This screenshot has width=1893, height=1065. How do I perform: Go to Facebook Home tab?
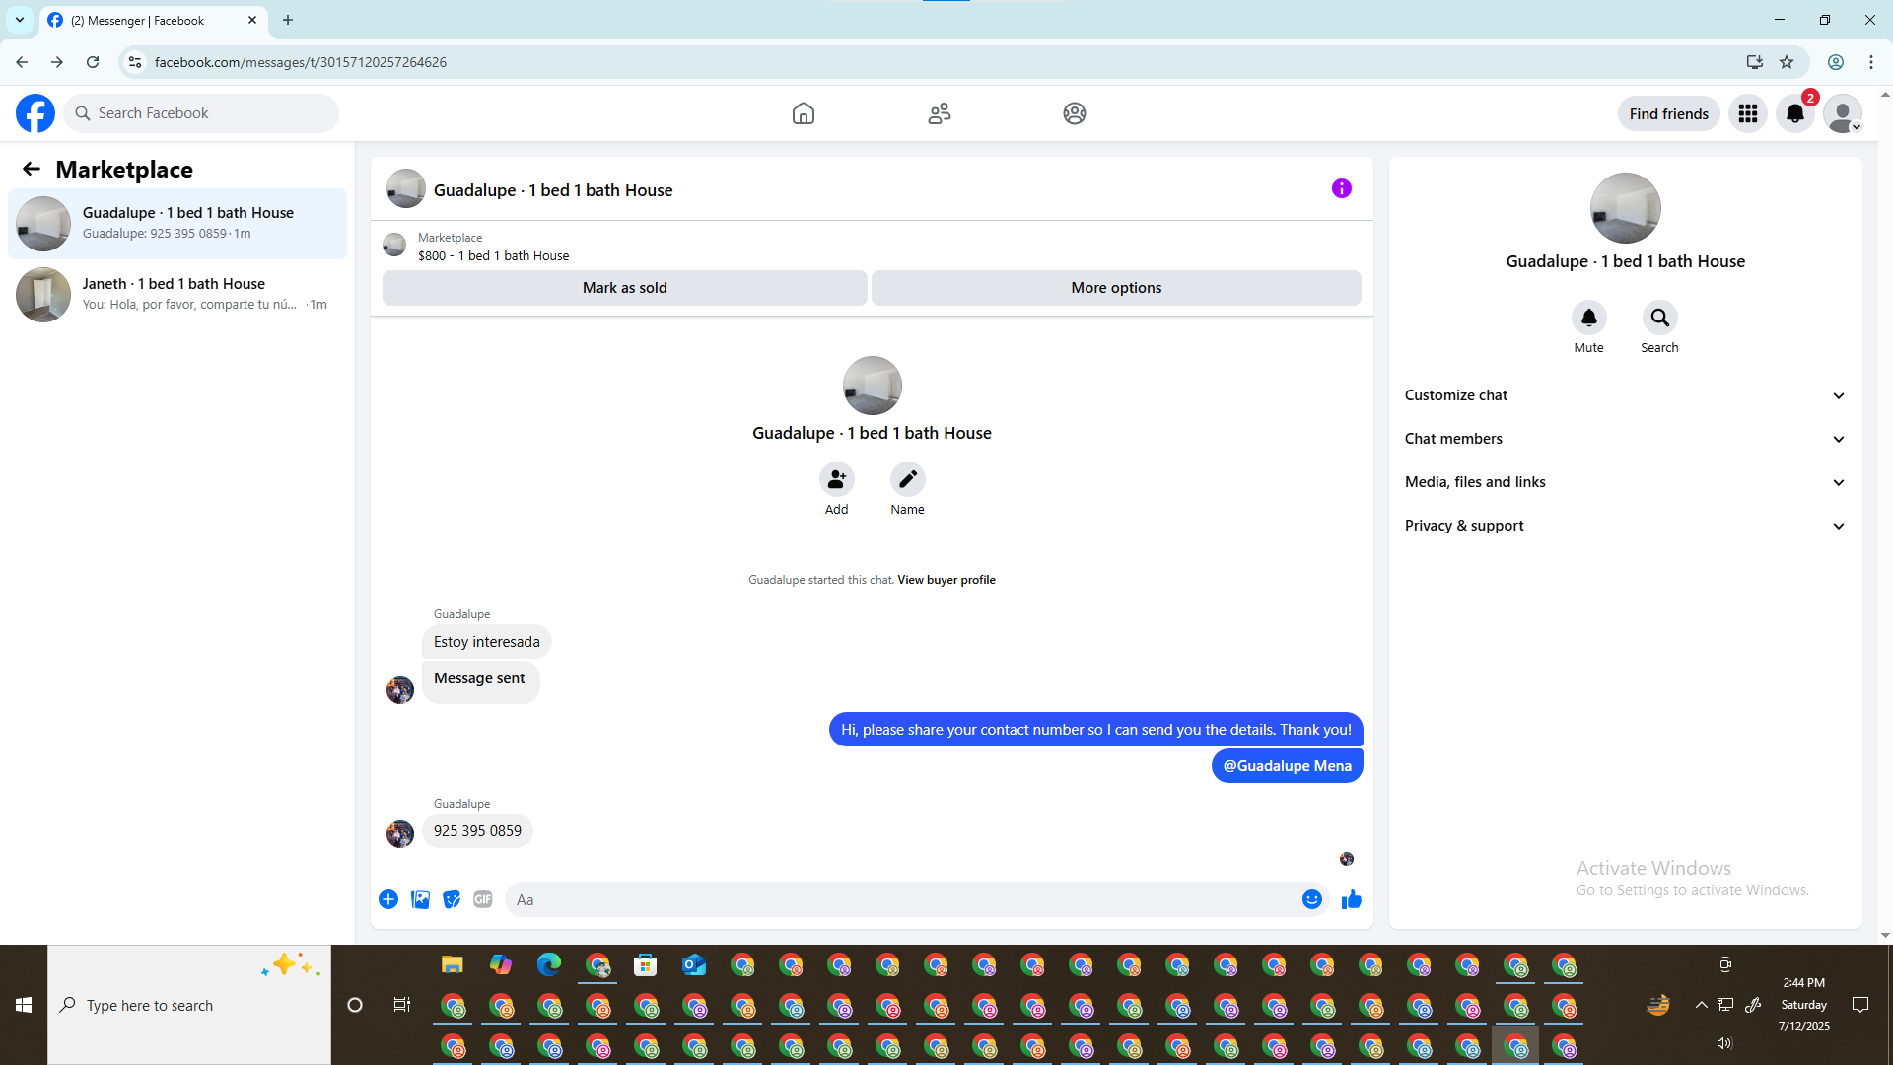point(803,113)
